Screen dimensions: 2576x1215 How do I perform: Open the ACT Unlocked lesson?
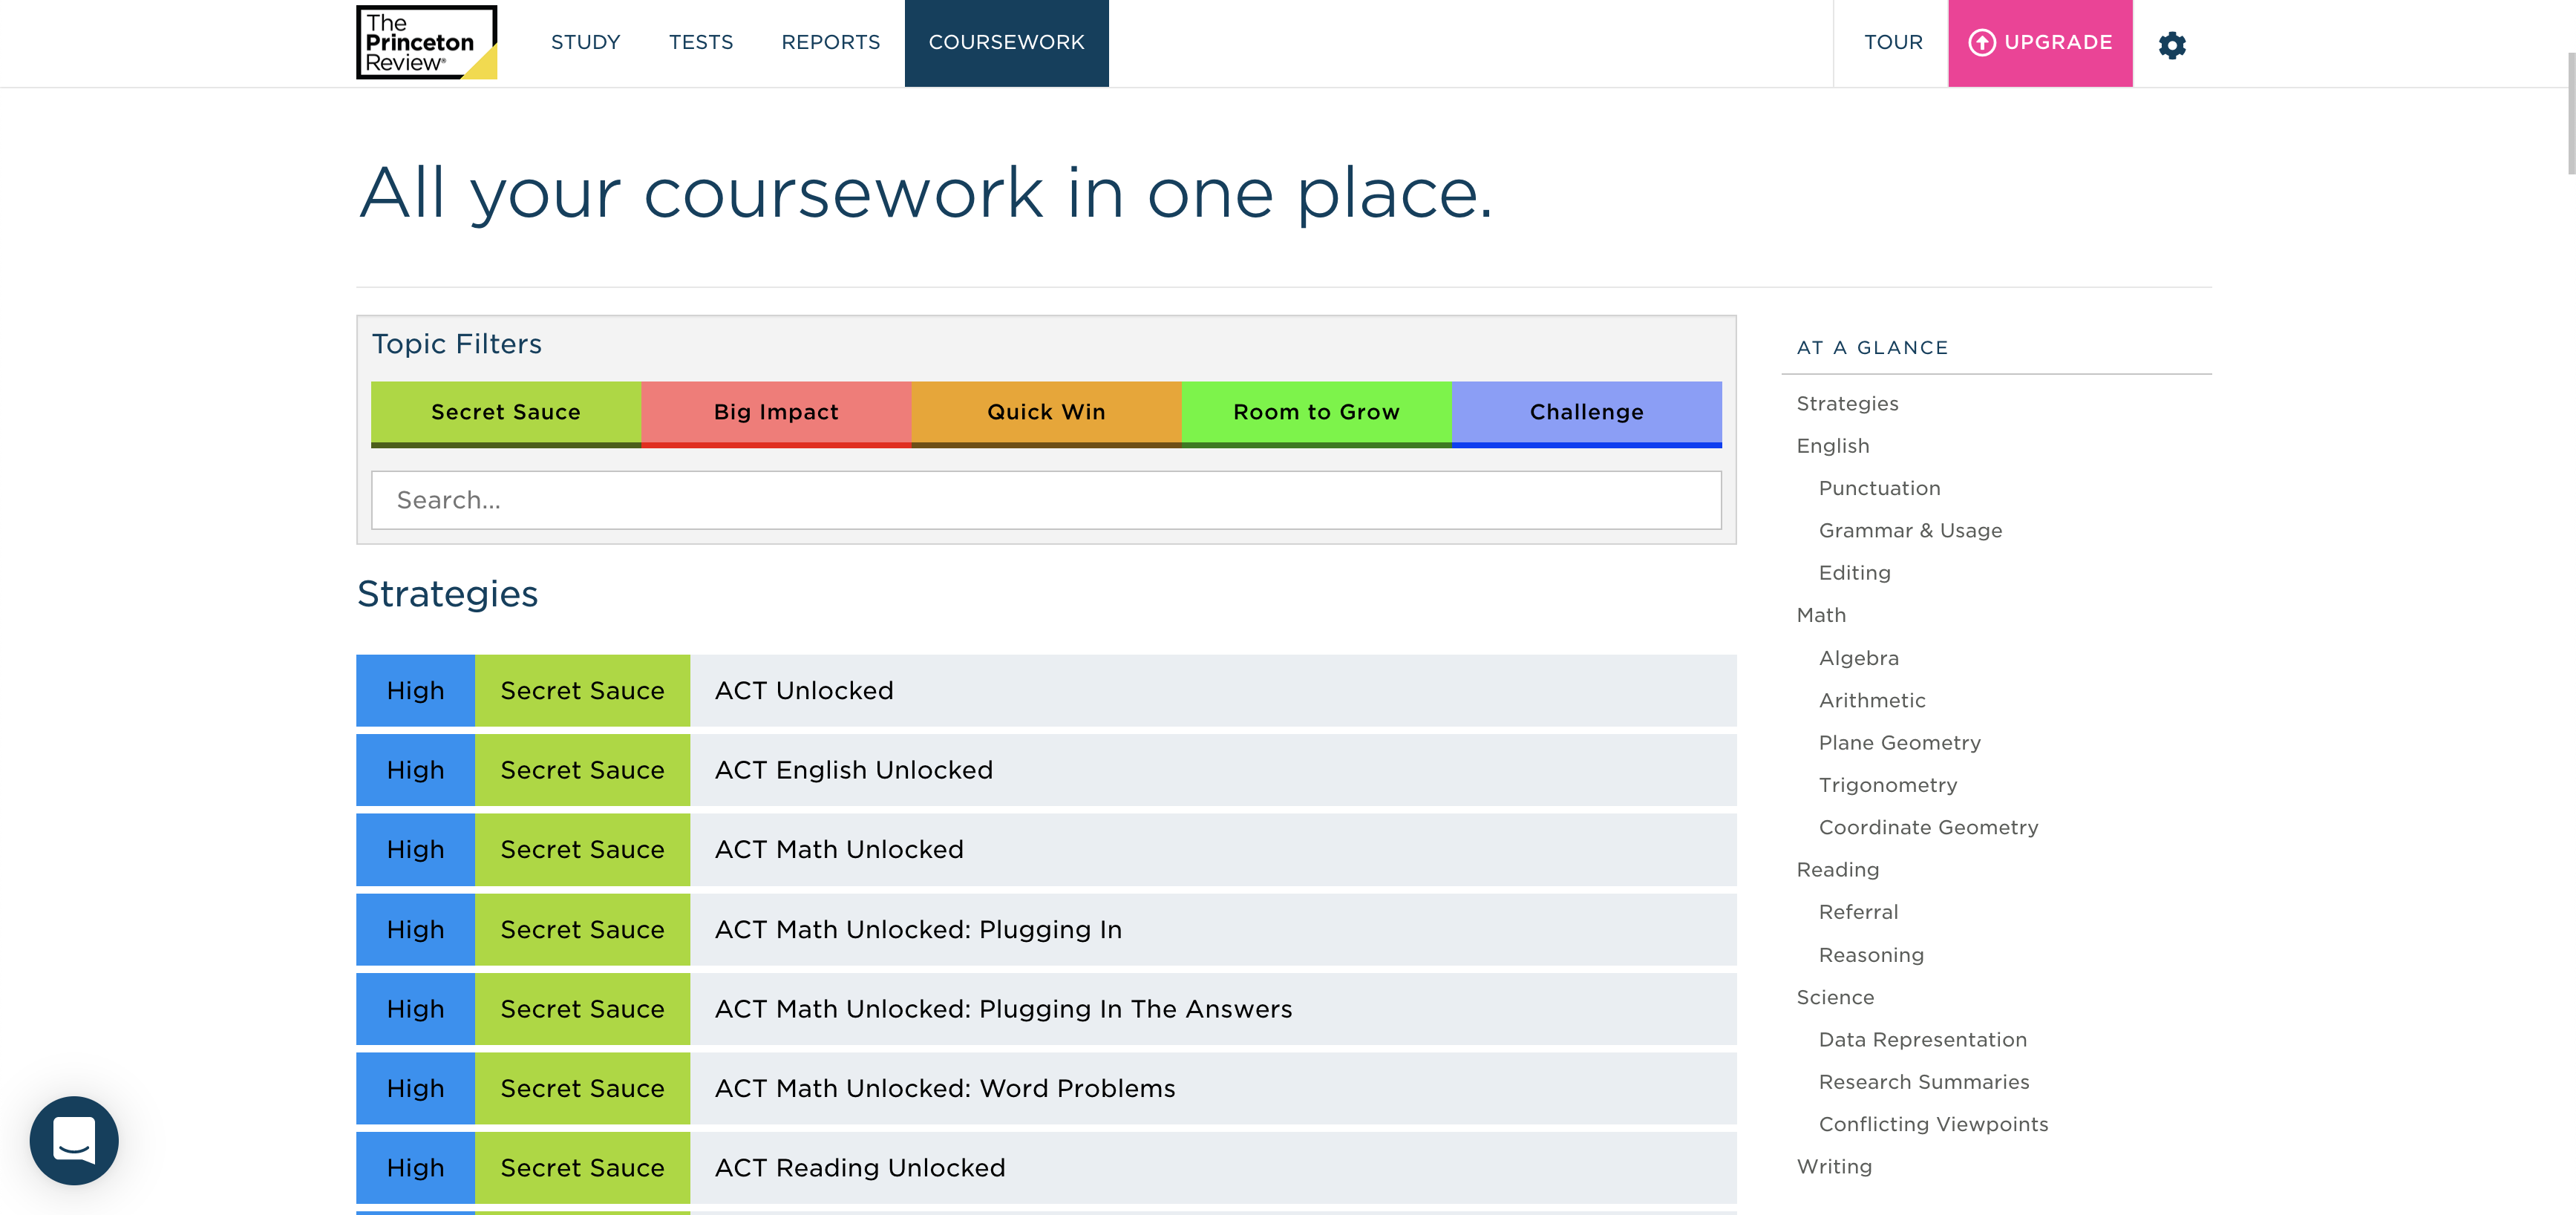(x=804, y=691)
